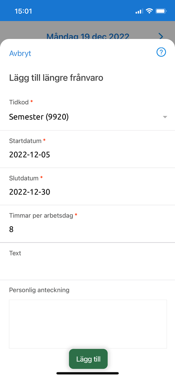Tap the next day chevron arrow

click(161, 36)
